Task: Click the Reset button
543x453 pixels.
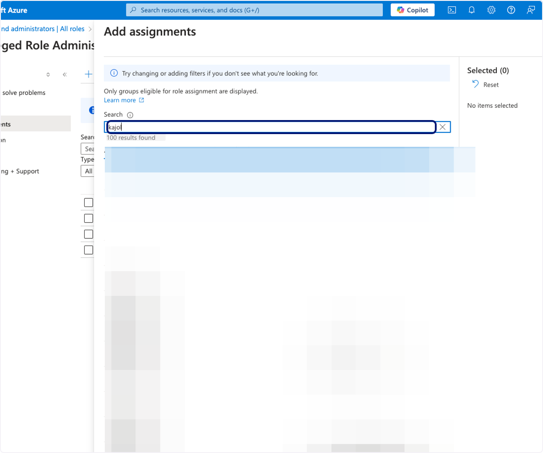Action: (x=485, y=85)
